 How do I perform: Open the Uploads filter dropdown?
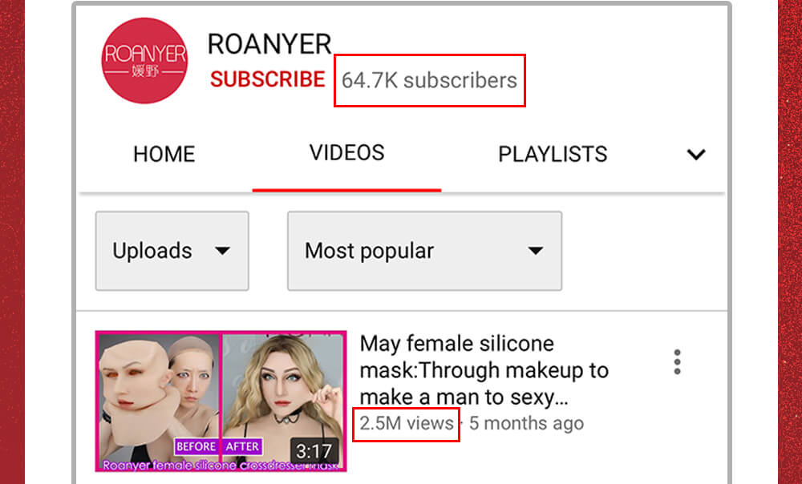[x=172, y=251]
